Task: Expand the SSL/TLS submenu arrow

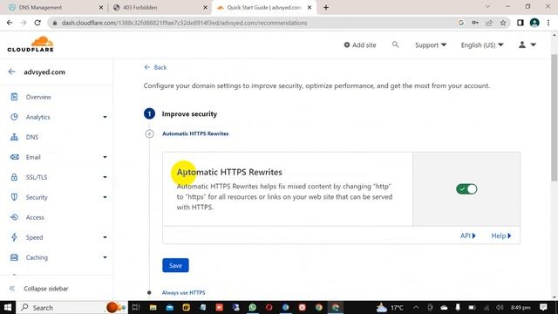Action: click(105, 177)
